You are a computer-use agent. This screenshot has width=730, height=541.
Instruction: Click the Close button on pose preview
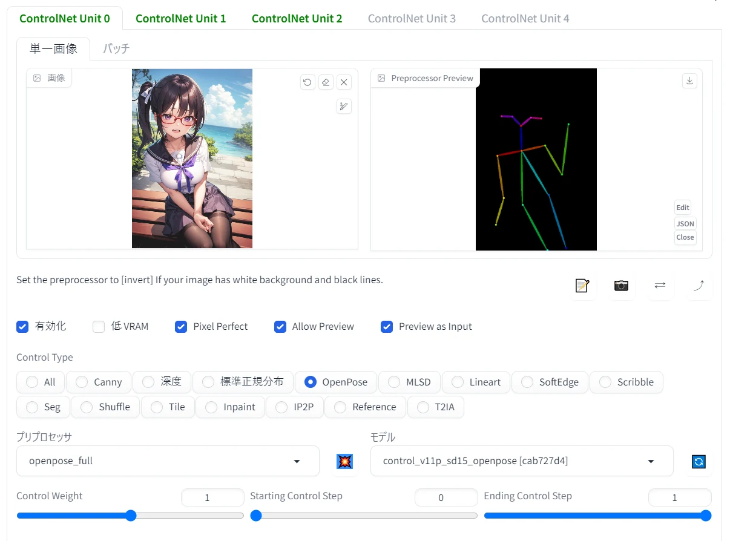click(x=685, y=237)
